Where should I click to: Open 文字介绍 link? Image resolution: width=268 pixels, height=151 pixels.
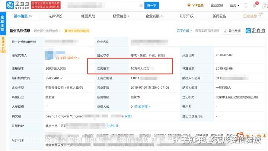pos(184,31)
